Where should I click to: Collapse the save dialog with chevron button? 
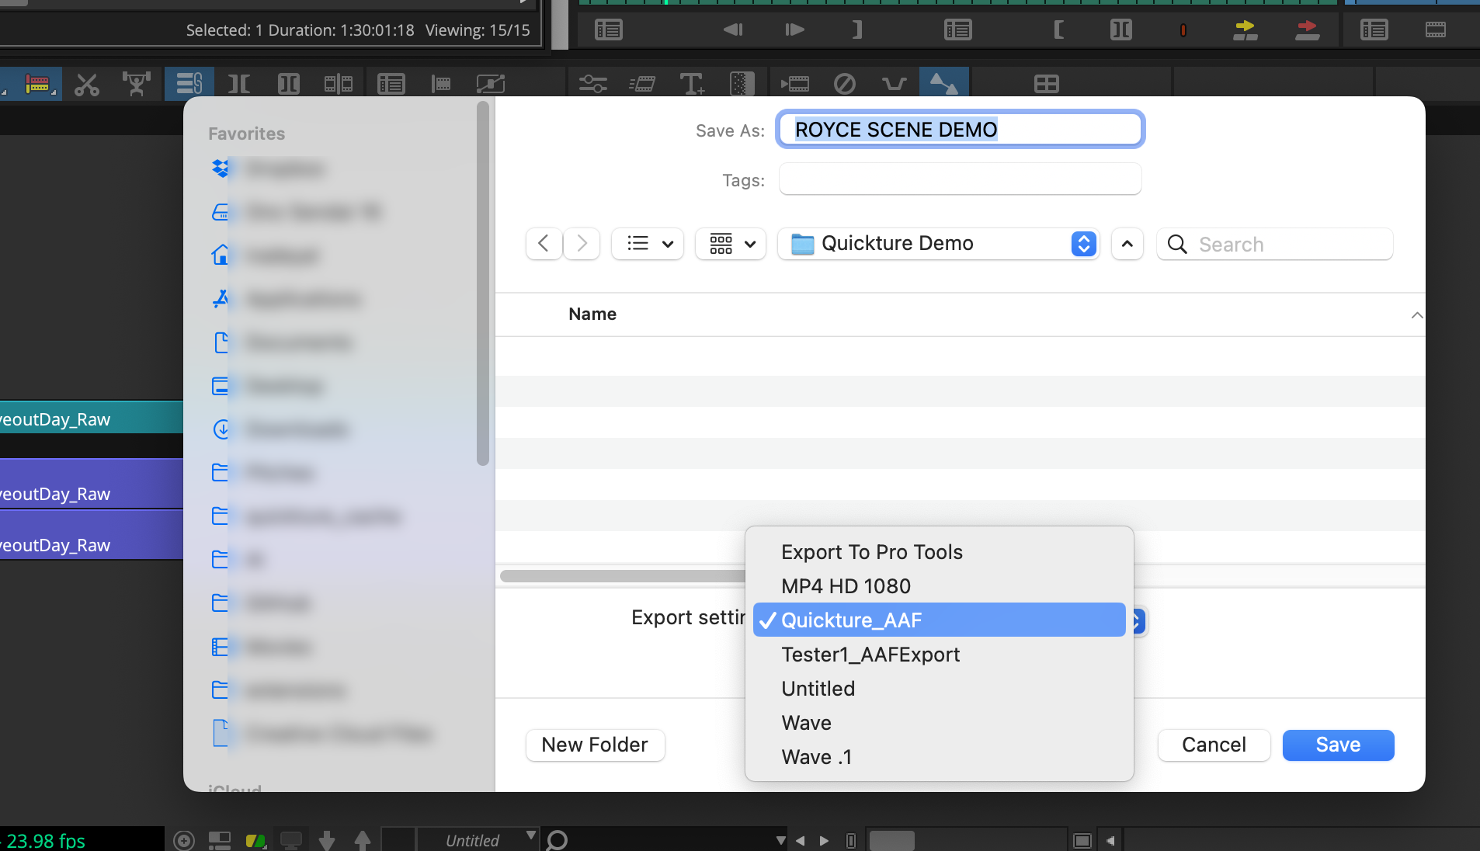coord(1127,244)
